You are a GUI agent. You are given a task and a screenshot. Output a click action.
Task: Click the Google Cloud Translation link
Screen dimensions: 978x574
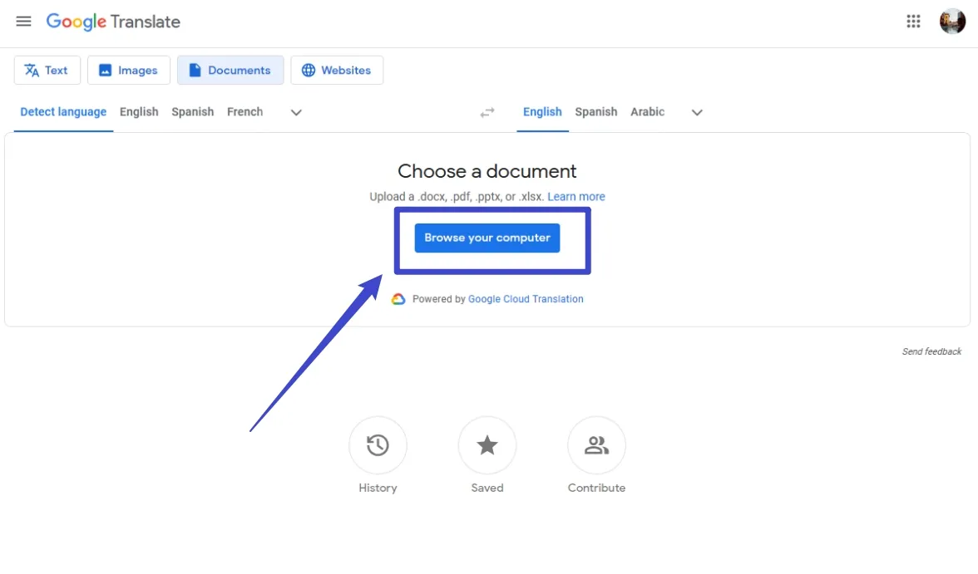(x=526, y=298)
